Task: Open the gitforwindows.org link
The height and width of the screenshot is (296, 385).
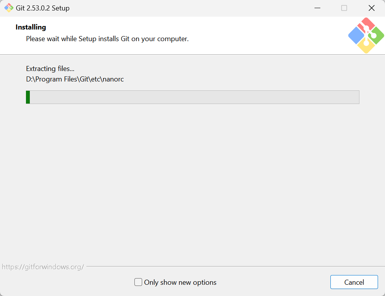Action: [x=43, y=267]
